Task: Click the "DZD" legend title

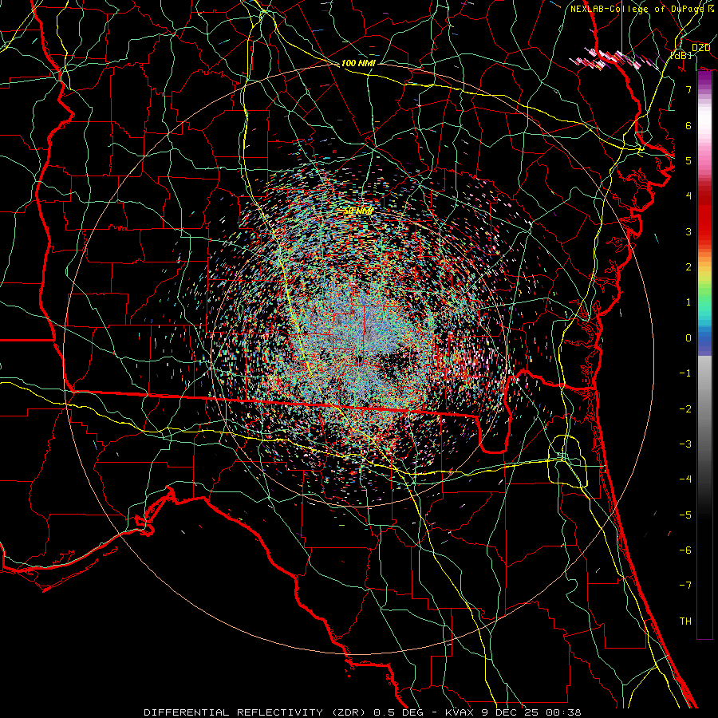Action: tap(700, 48)
